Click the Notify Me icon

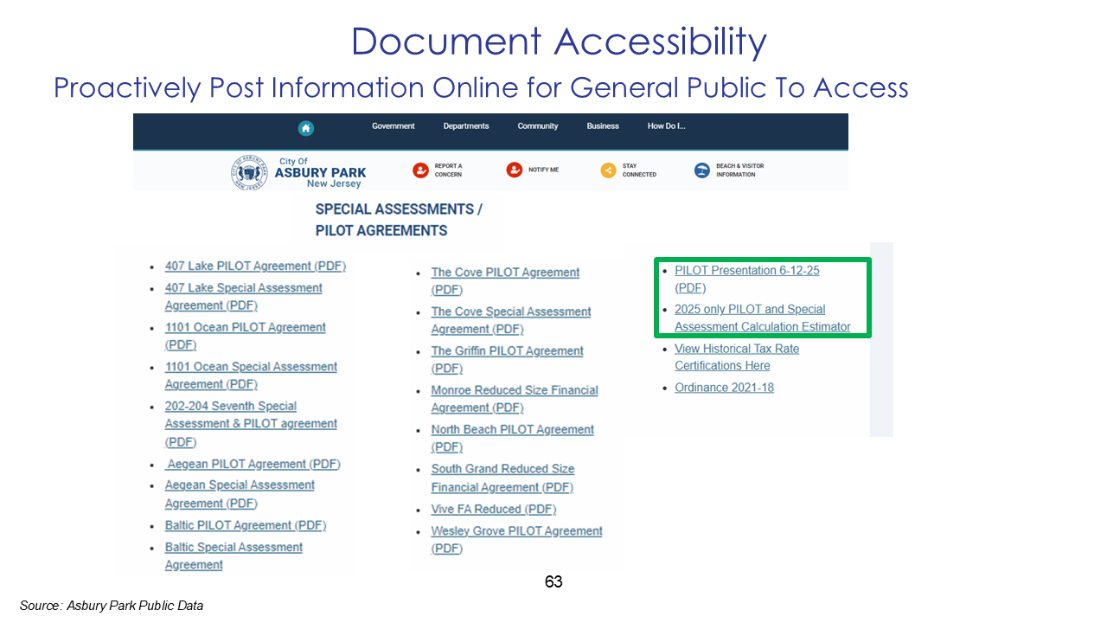(515, 170)
